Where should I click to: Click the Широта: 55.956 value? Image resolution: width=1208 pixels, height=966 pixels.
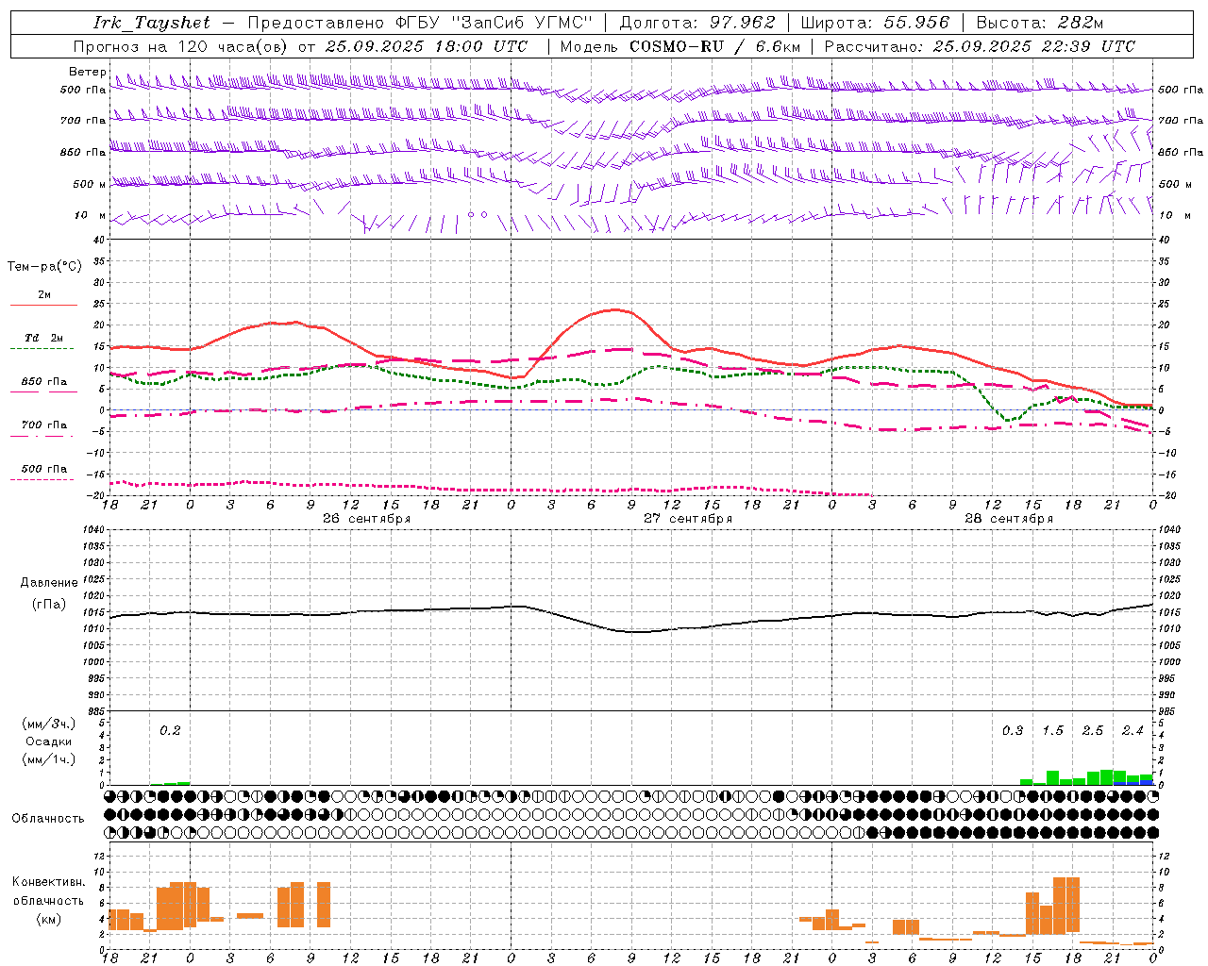pyautogui.click(x=875, y=23)
